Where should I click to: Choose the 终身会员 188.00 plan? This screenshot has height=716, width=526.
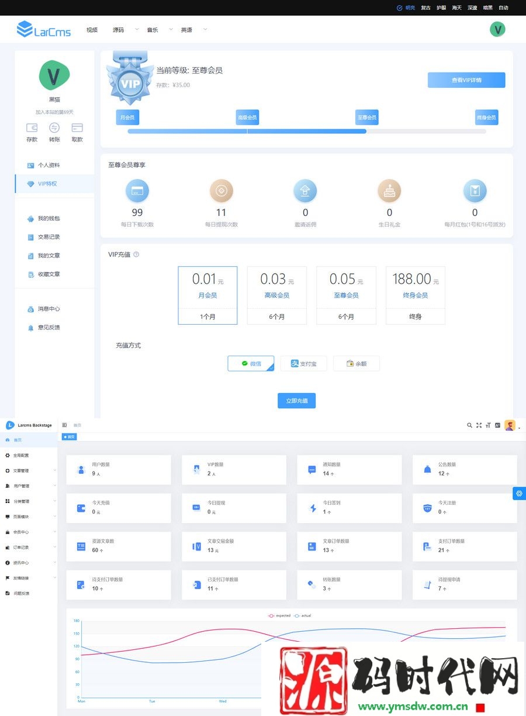click(x=415, y=295)
